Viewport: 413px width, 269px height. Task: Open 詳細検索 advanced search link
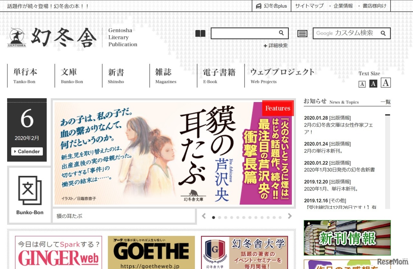(x=276, y=46)
